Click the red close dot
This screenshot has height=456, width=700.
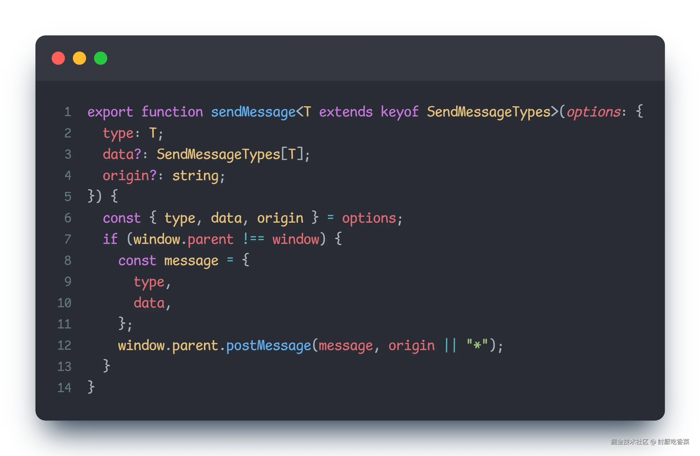pos(58,58)
